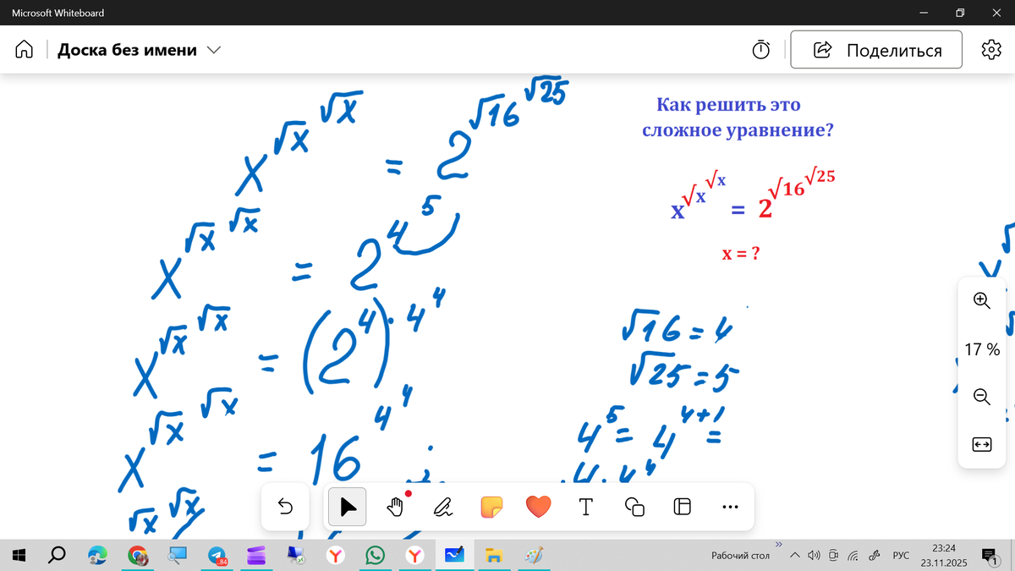The width and height of the screenshot is (1015, 571).
Task: Open the notification center
Action: coord(990,555)
